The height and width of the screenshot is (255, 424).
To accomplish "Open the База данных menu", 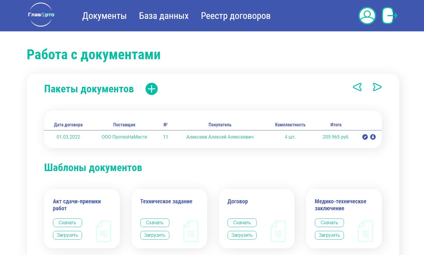I will [164, 16].
